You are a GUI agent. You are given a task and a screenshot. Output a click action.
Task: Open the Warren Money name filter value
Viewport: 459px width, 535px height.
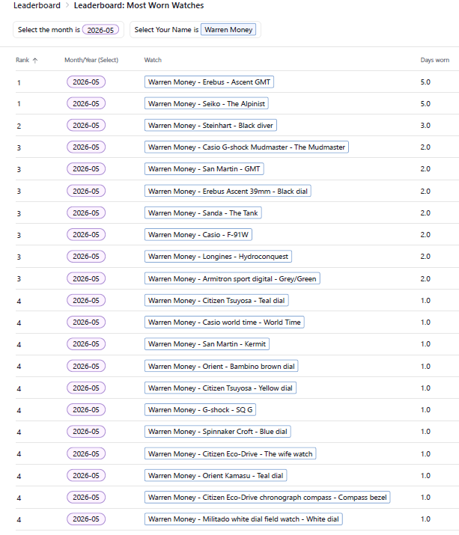pos(228,30)
